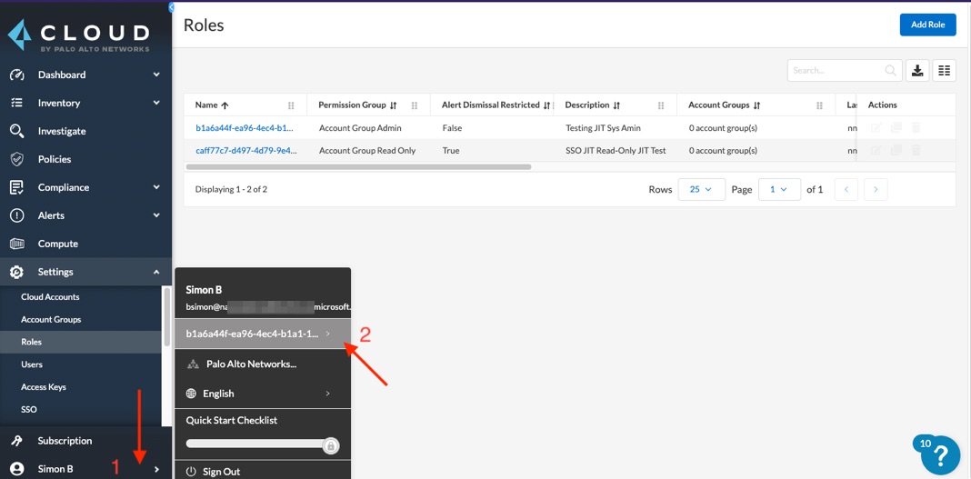Open Cloud Accounts under Settings
Viewport: 971px width, 479px height.
tap(50, 296)
